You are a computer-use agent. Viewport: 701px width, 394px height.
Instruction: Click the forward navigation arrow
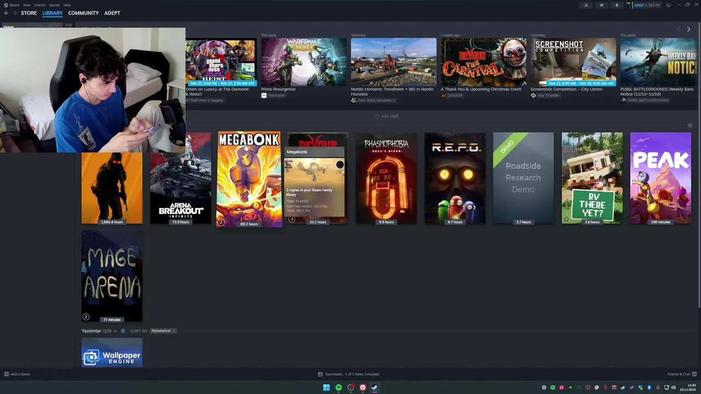point(14,13)
